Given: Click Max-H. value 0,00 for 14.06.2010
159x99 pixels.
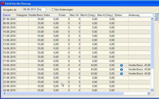Looking at the screenshot, I should click(112, 48).
